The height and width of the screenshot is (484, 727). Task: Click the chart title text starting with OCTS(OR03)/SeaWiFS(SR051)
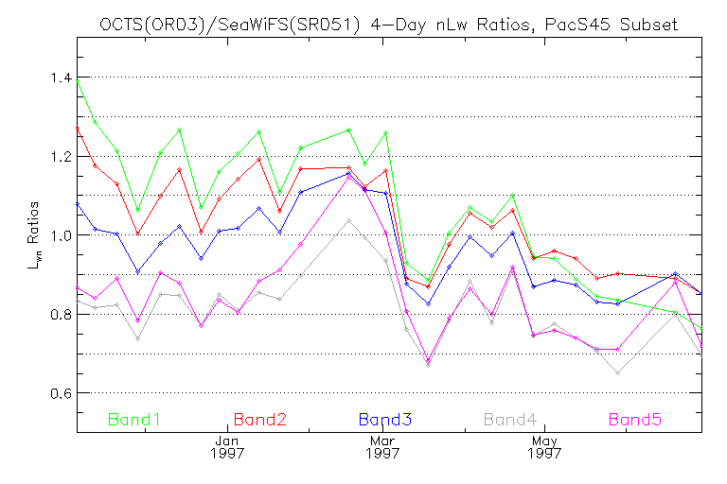coord(388,24)
